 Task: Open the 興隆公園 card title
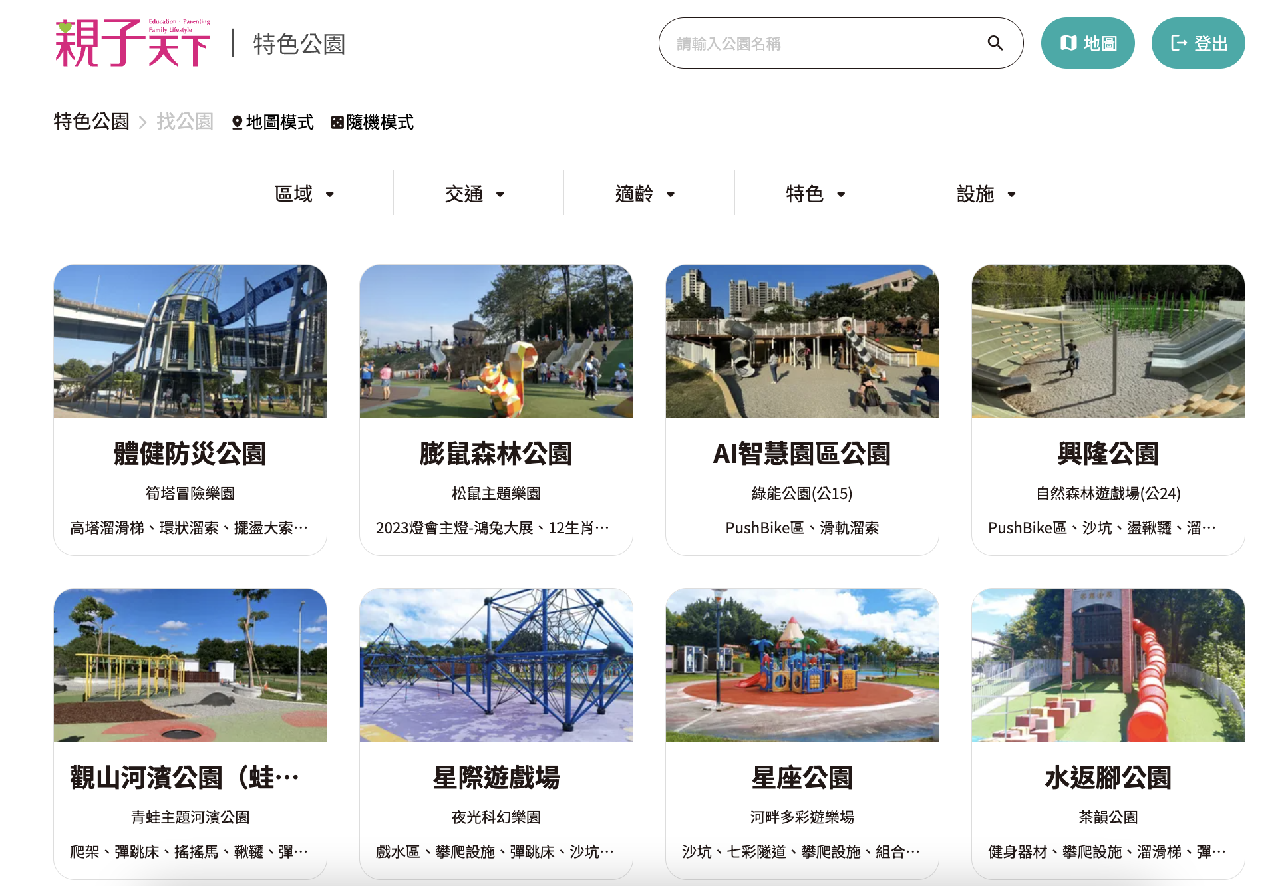1108,454
